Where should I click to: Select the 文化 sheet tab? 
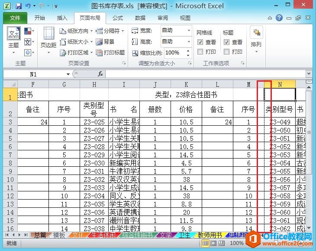point(78,235)
